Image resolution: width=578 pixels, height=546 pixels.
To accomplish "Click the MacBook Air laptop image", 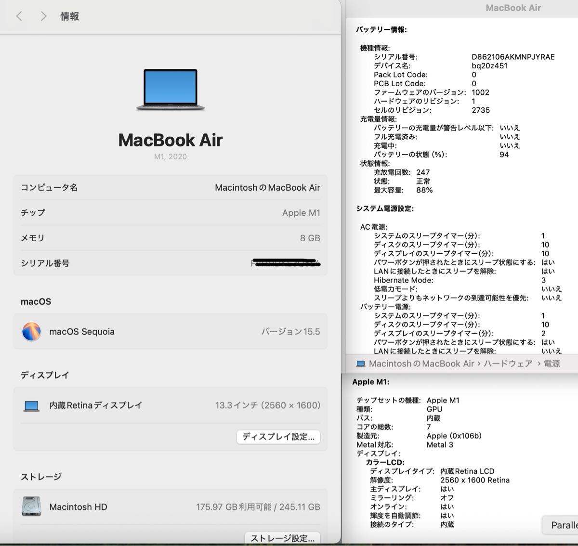I will tap(171, 90).
